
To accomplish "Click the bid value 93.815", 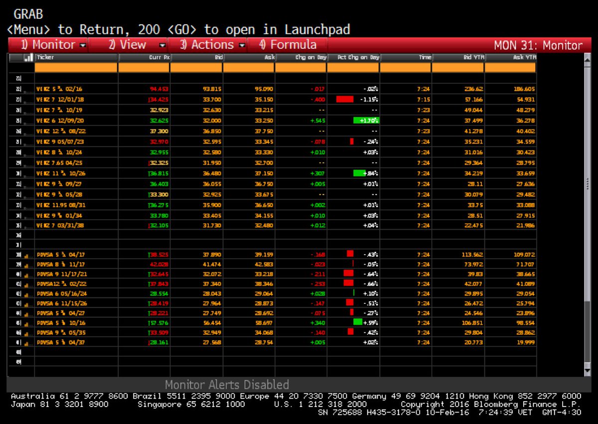I will (x=213, y=89).
